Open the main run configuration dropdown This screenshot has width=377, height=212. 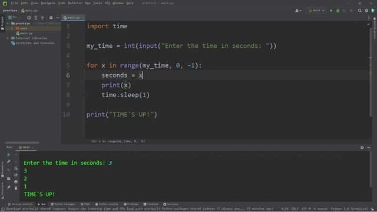coord(316,11)
